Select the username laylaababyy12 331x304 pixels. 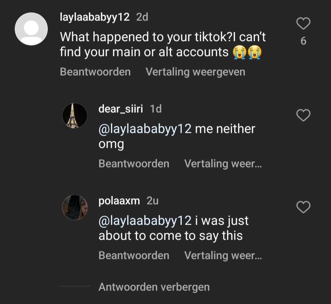point(94,17)
